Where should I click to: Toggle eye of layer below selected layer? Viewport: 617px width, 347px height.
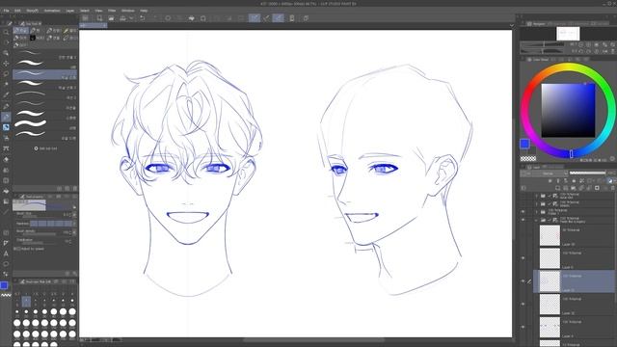tap(523, 304)
